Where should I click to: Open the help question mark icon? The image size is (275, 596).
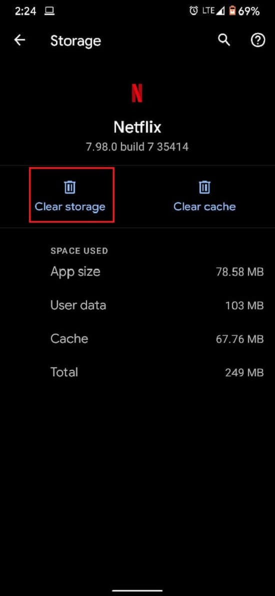[257, 41]
